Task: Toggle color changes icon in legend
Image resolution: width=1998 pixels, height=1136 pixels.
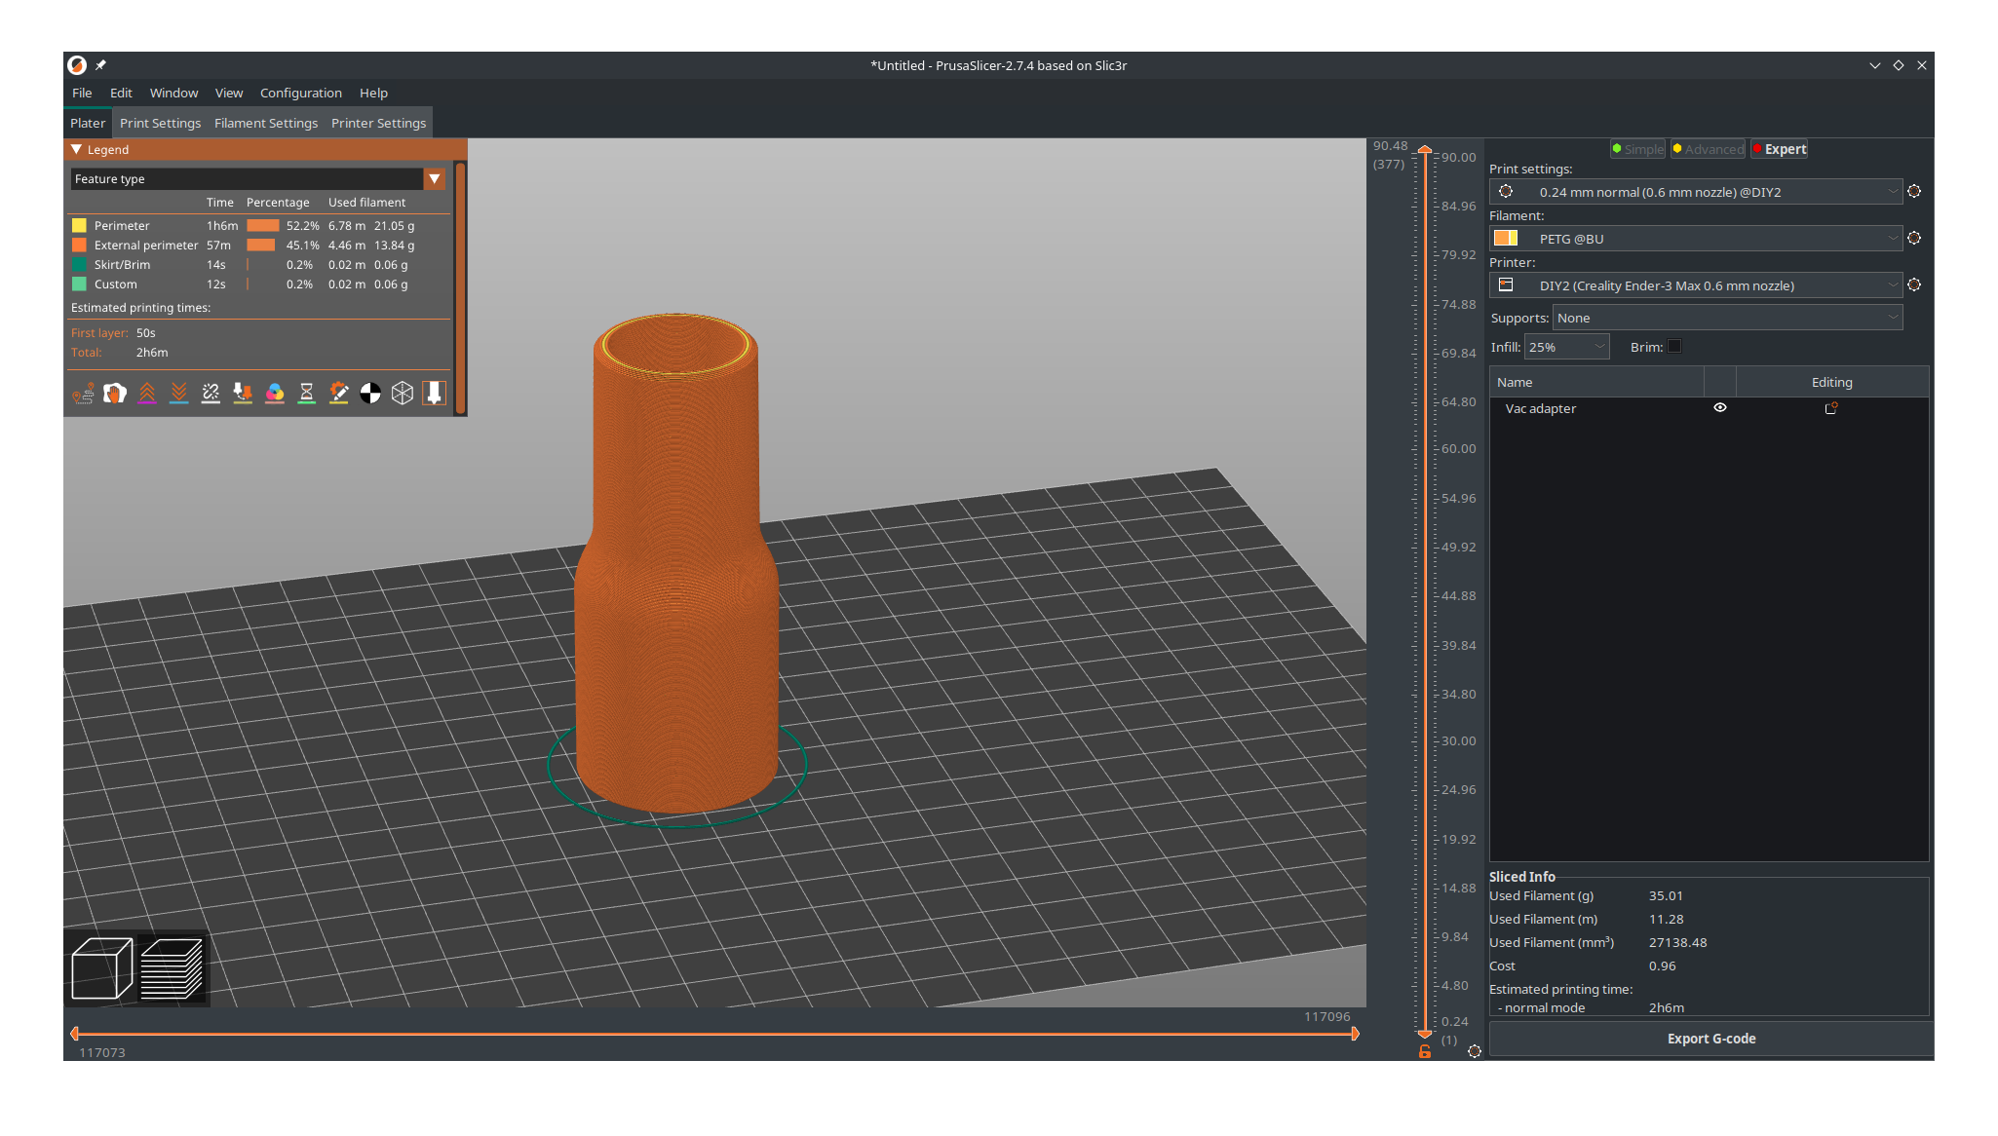Action: [275, 394]
